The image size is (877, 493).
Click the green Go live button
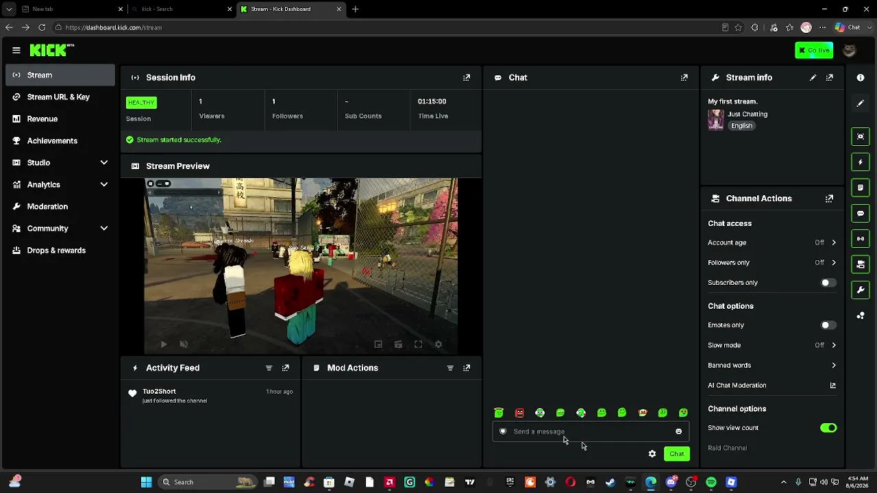[814, 50]
